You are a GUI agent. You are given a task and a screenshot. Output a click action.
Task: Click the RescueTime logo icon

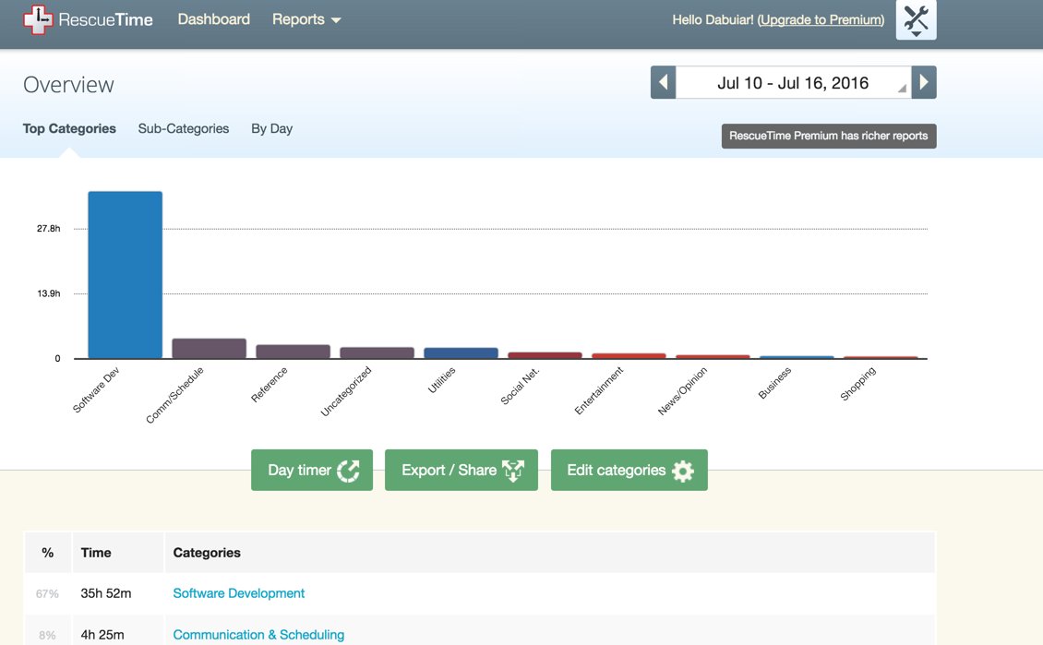pyautogui.click(x=38, y=19)
